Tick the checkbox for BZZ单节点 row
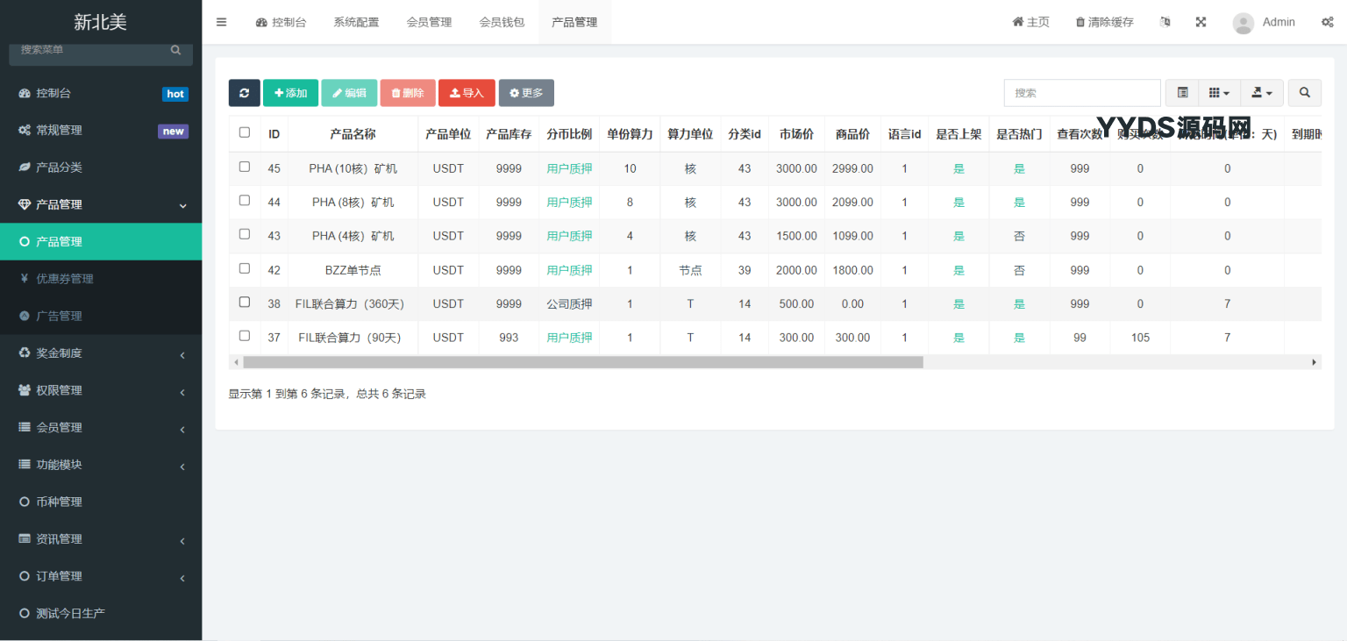This screenshot has height=641, width=1347. click(245, 268)
